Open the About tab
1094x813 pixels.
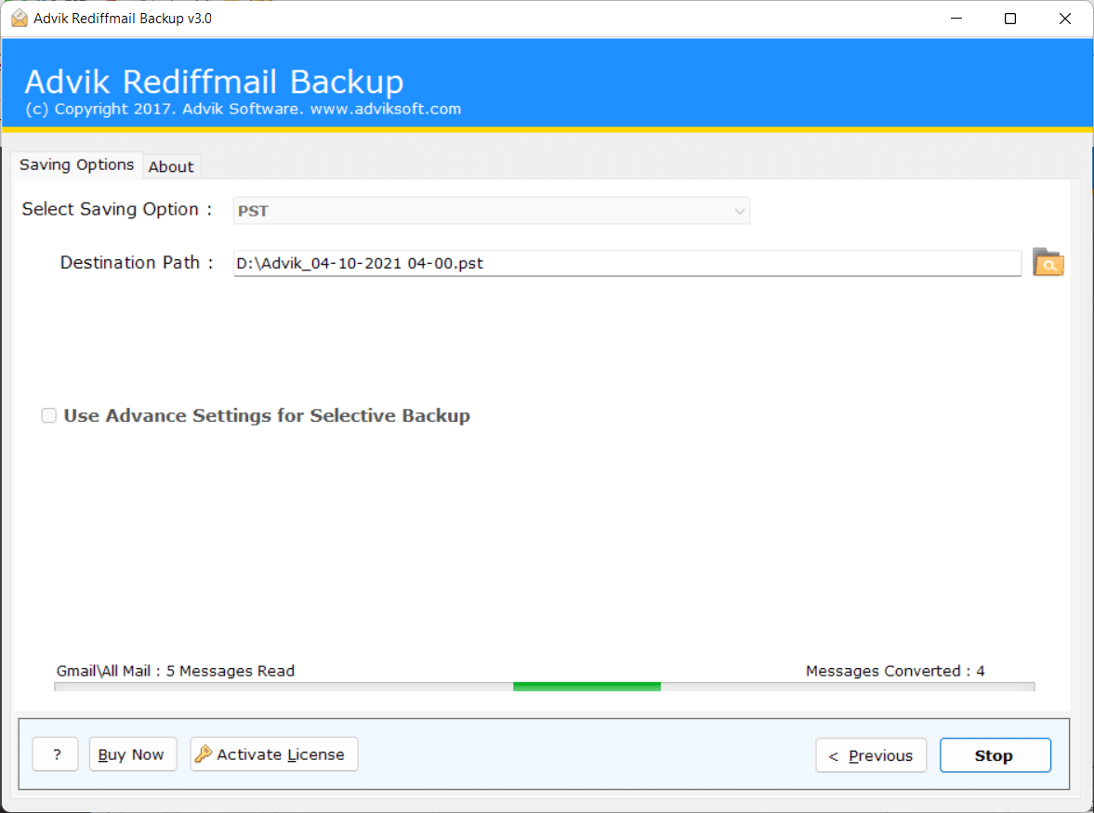pos(171,166)
